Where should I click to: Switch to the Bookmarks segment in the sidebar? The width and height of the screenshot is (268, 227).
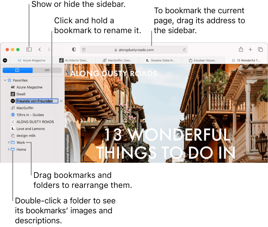tap(18, 70)
